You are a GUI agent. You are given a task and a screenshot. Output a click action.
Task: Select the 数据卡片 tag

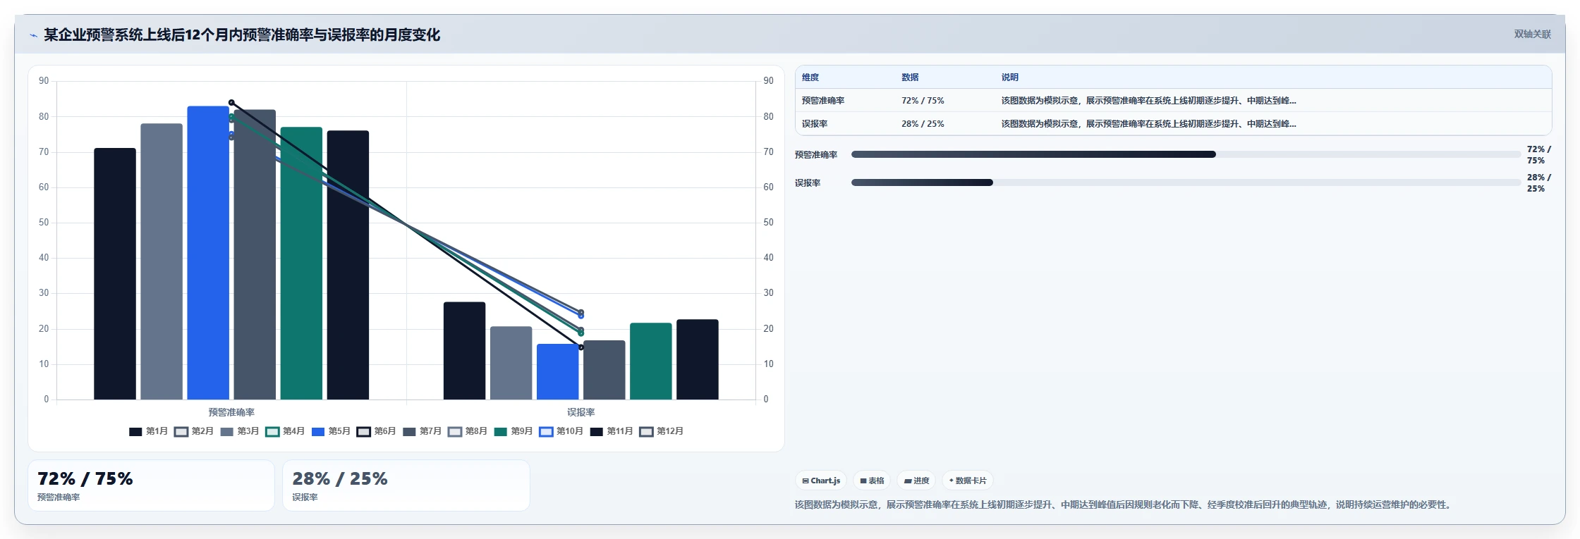pos(968,481)
